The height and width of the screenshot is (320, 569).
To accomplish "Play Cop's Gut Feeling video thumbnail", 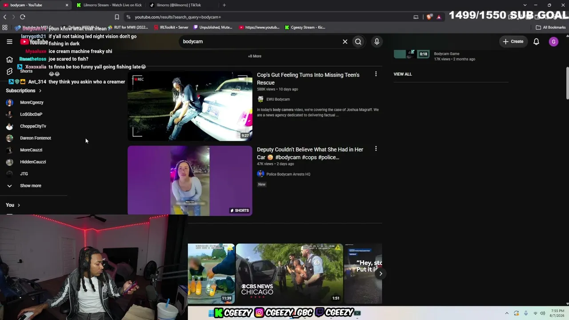I will point(190,106).
